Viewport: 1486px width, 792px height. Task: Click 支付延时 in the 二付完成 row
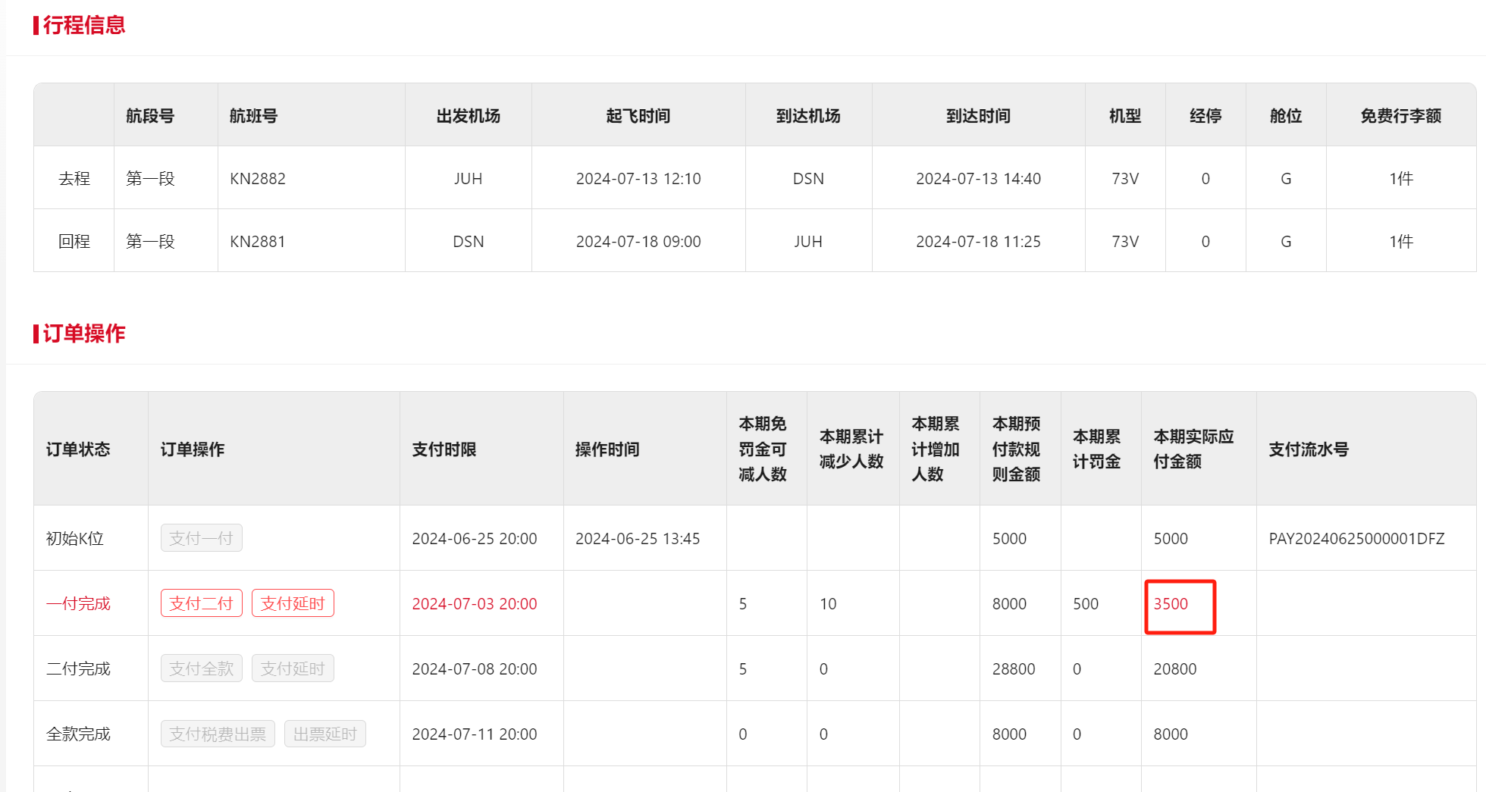click(293, 668)
